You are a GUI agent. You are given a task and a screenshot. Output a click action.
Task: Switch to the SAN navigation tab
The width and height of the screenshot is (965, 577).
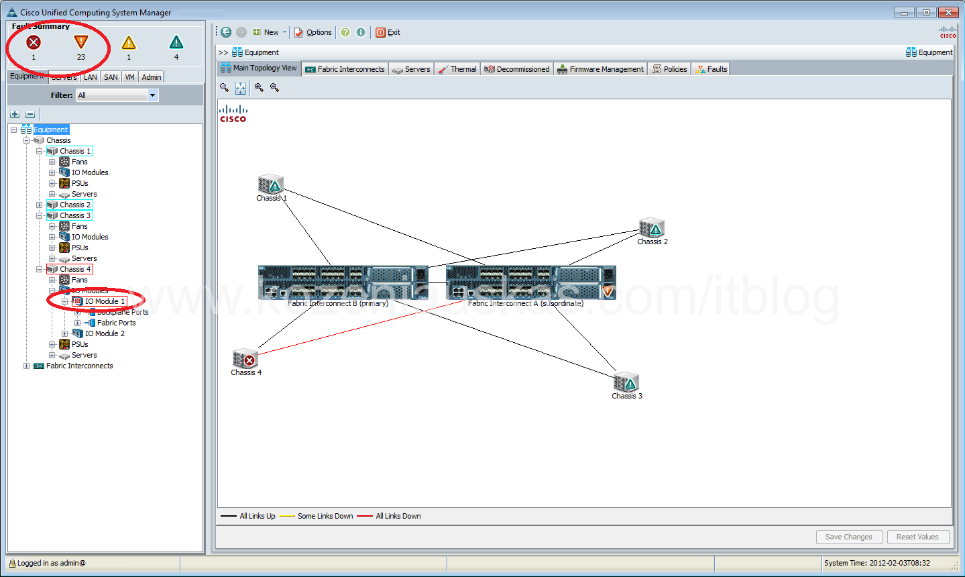point(111,77)
